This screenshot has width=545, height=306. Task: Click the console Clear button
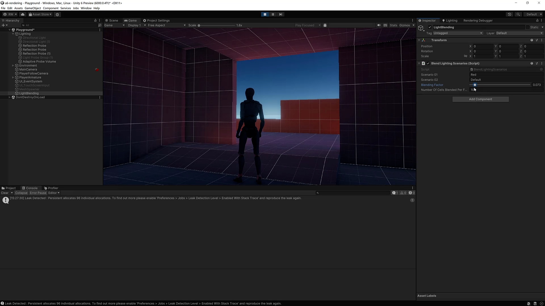point(5,193)
